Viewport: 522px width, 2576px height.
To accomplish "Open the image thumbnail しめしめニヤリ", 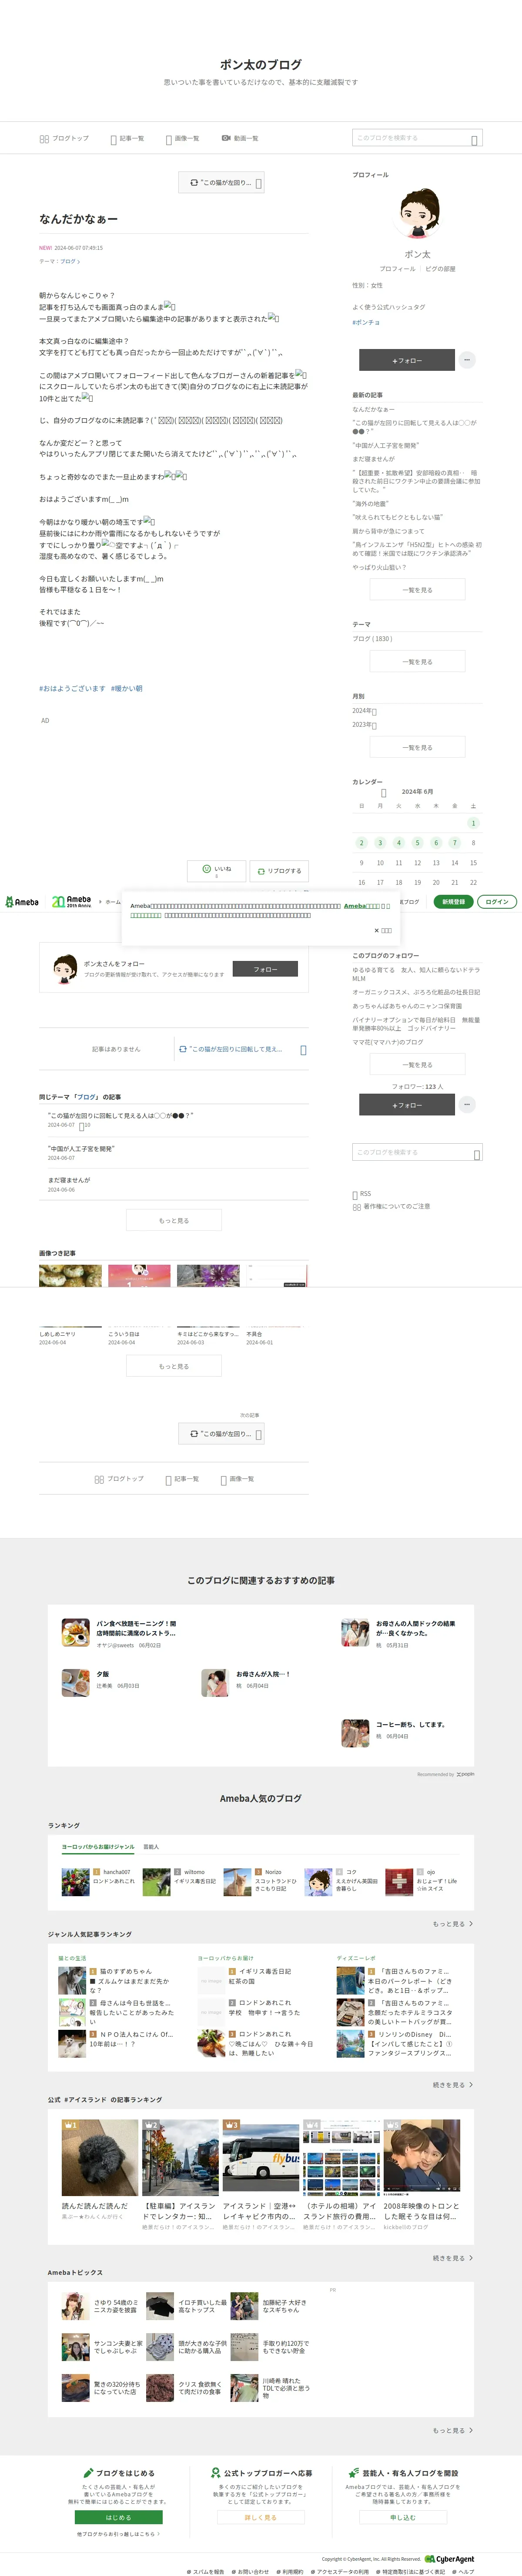I will [x=70, y=1276].
